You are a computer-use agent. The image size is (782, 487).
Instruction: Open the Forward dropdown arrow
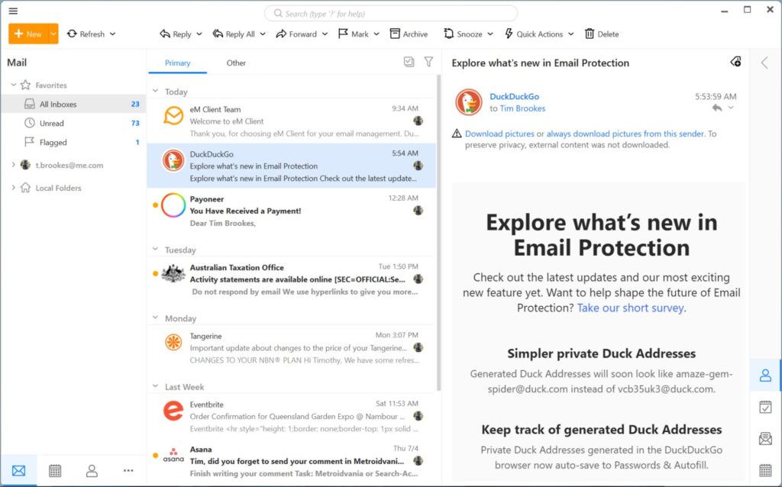click(x=325, y=34)
